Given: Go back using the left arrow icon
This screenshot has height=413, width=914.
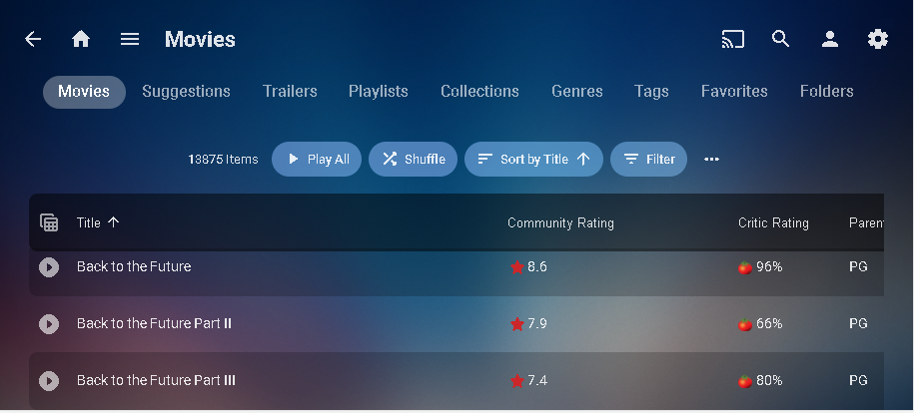Looking at the screenshot, I should pos(33,39).
